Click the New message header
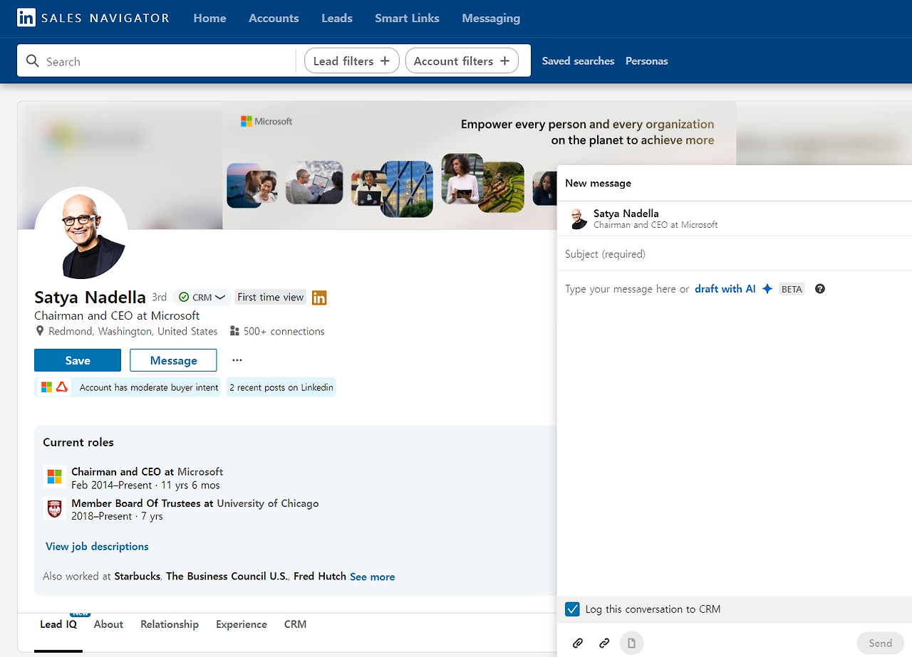The width and height of the screenshot is (912, 657). pos(598,183)
